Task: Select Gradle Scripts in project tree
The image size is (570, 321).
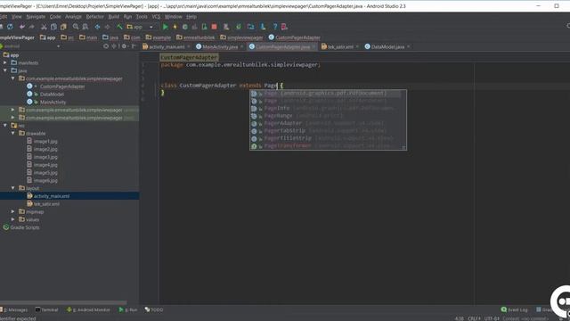Action: [x=25, y=227]
